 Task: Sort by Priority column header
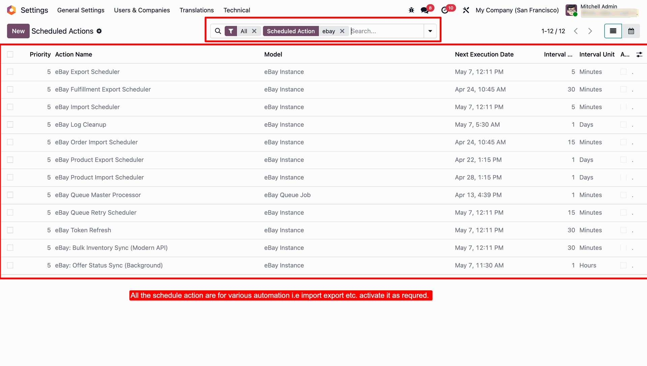pos(40,55)
